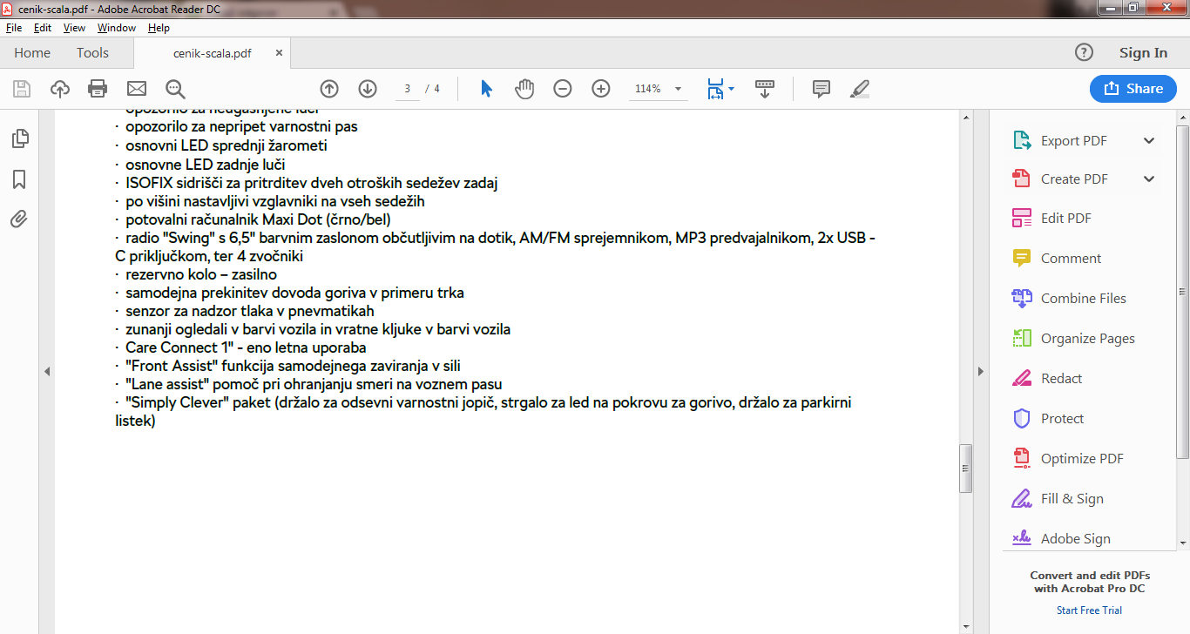The image size is (1190, 634).
Task: Go to previous page arrow
Action: [x=329, y=88]
